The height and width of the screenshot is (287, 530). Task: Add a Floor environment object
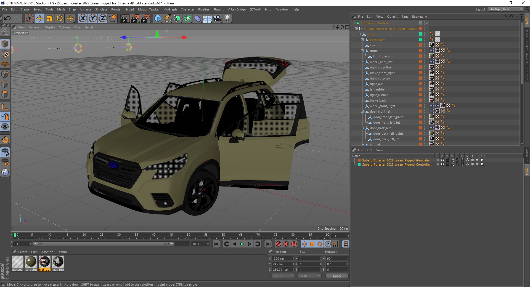208,18
